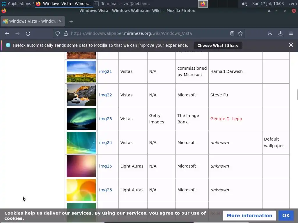This screenshot has width=298, height=223.
Task: Click the site security padlock icon
Action: tap(66, 34)
